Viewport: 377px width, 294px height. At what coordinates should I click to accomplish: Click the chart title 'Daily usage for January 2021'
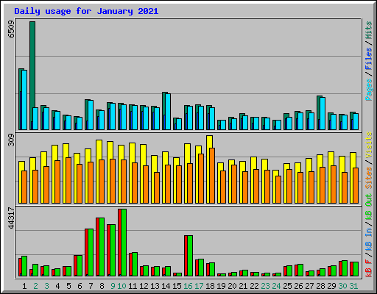[86, 12]
